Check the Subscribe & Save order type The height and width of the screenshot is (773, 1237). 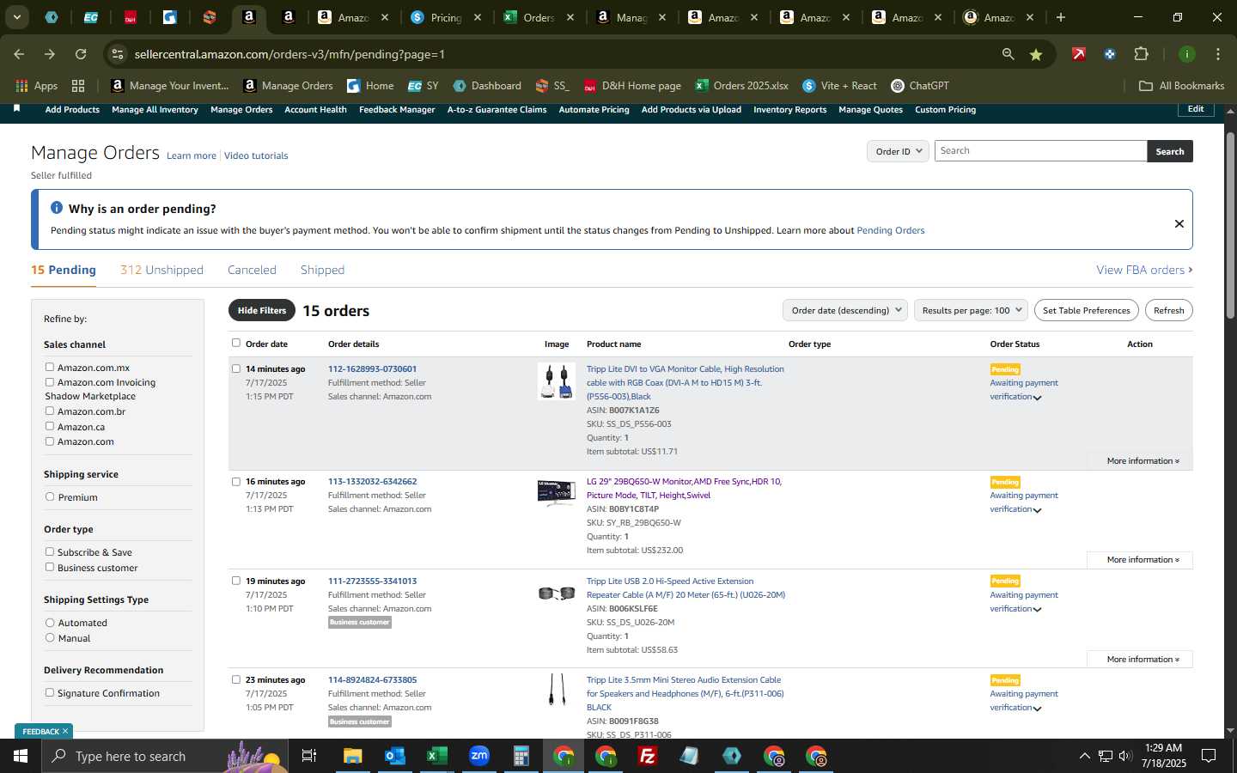[x=50, y=551]
